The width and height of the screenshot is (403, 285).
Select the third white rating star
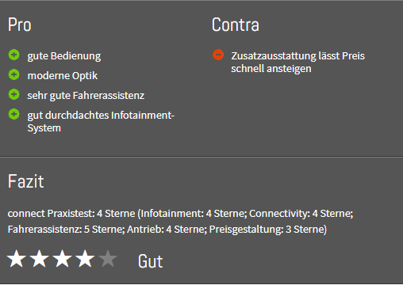click(x=62, y=259)
